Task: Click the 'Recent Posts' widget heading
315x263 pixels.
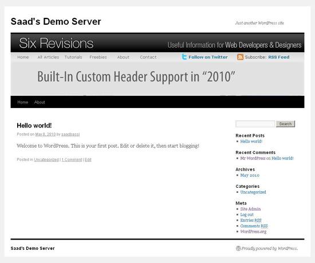Action: [250, 136]
